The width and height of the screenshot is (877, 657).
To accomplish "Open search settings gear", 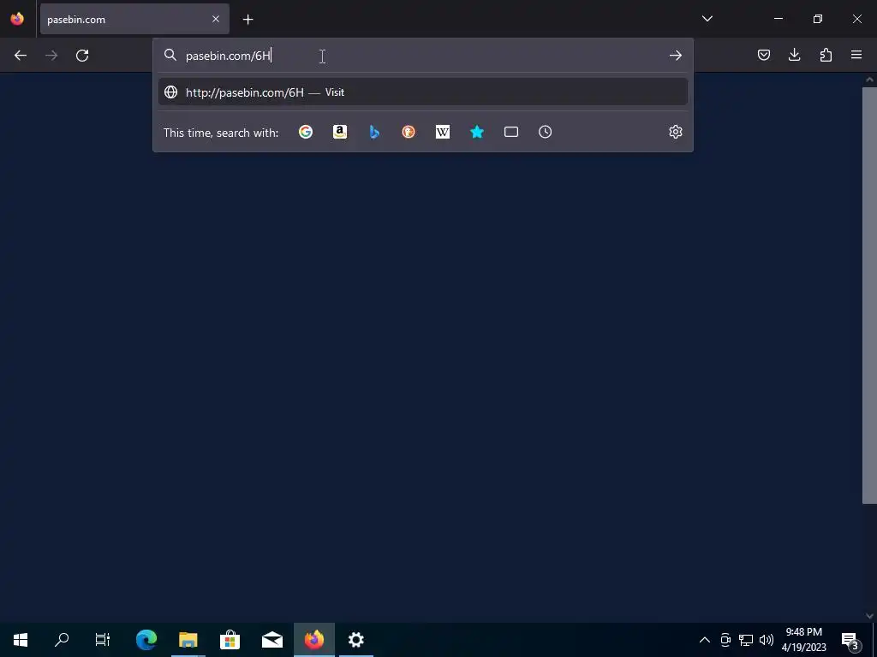I will 675,132.
